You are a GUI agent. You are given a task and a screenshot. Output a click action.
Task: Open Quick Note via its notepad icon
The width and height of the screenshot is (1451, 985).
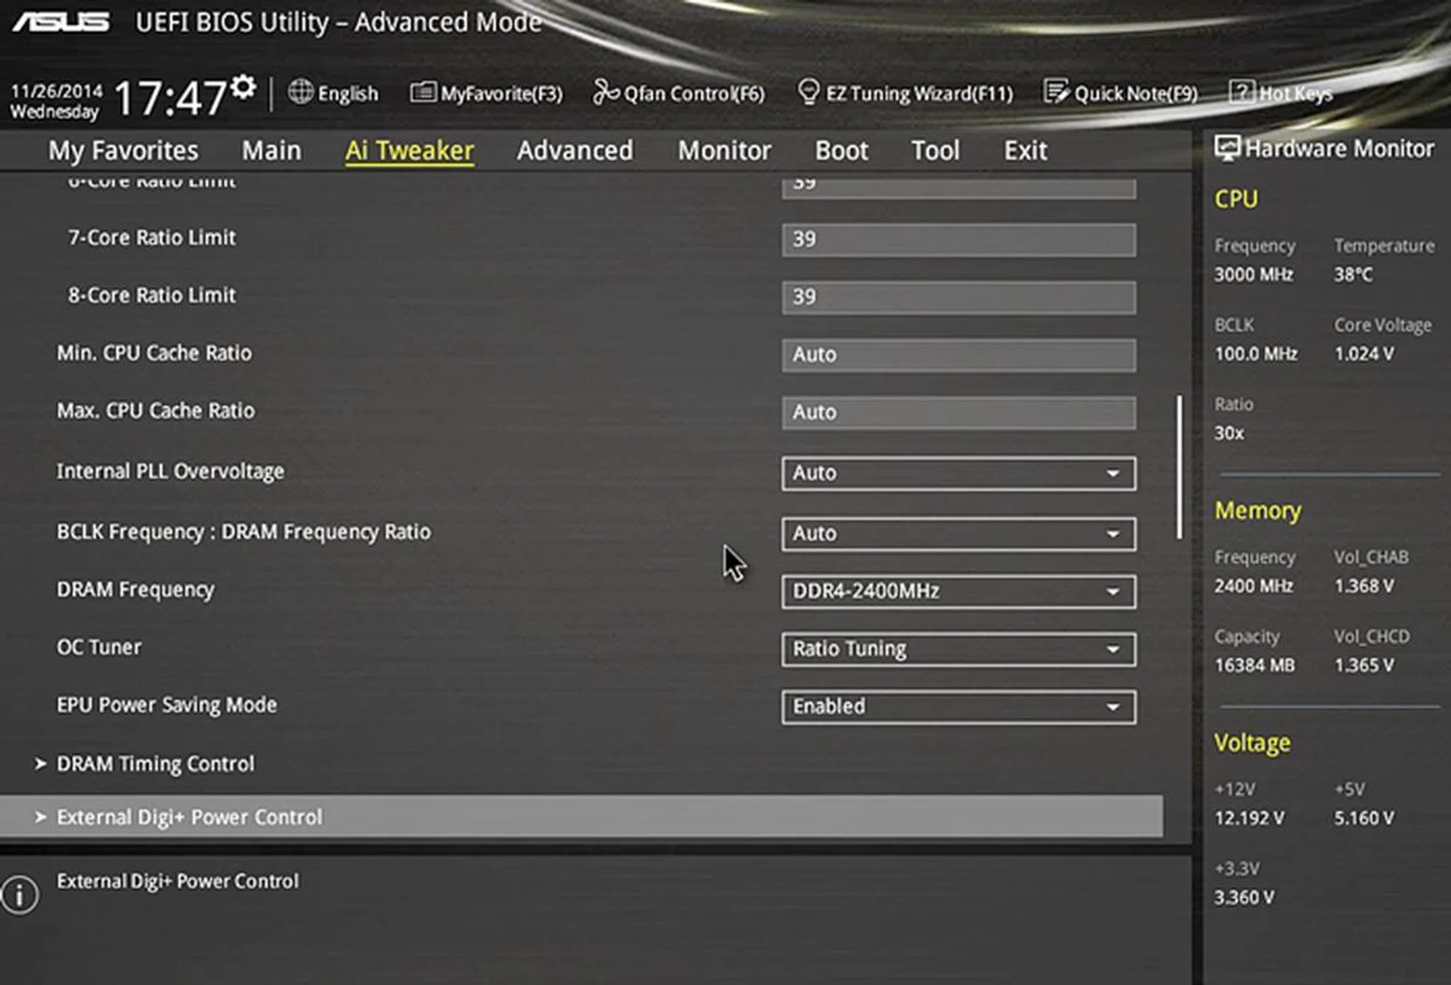(x=1055, y=92)
